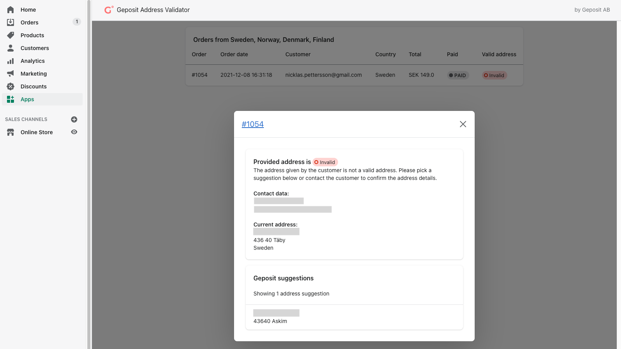Click the Geposit logo in header

109,10
